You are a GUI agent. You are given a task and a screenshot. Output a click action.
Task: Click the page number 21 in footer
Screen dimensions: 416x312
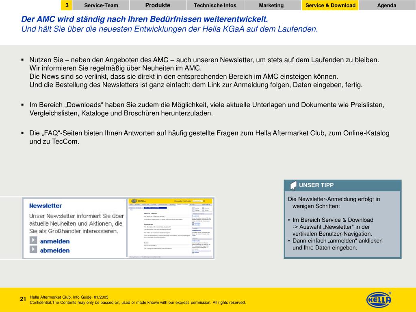(x=23, y=300)
